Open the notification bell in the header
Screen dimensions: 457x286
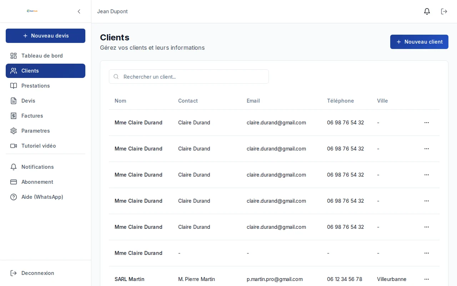point(427,11)
